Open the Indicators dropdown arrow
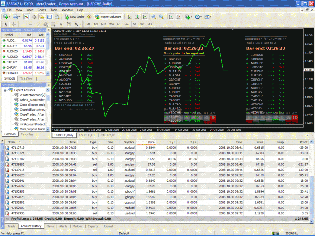315x236 pixels. pyautogui.click(x=191, y=17)
